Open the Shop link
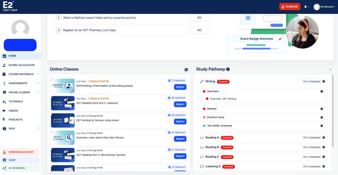The height and width of the screenshot is (175, 338). click(x=20, y=160)
